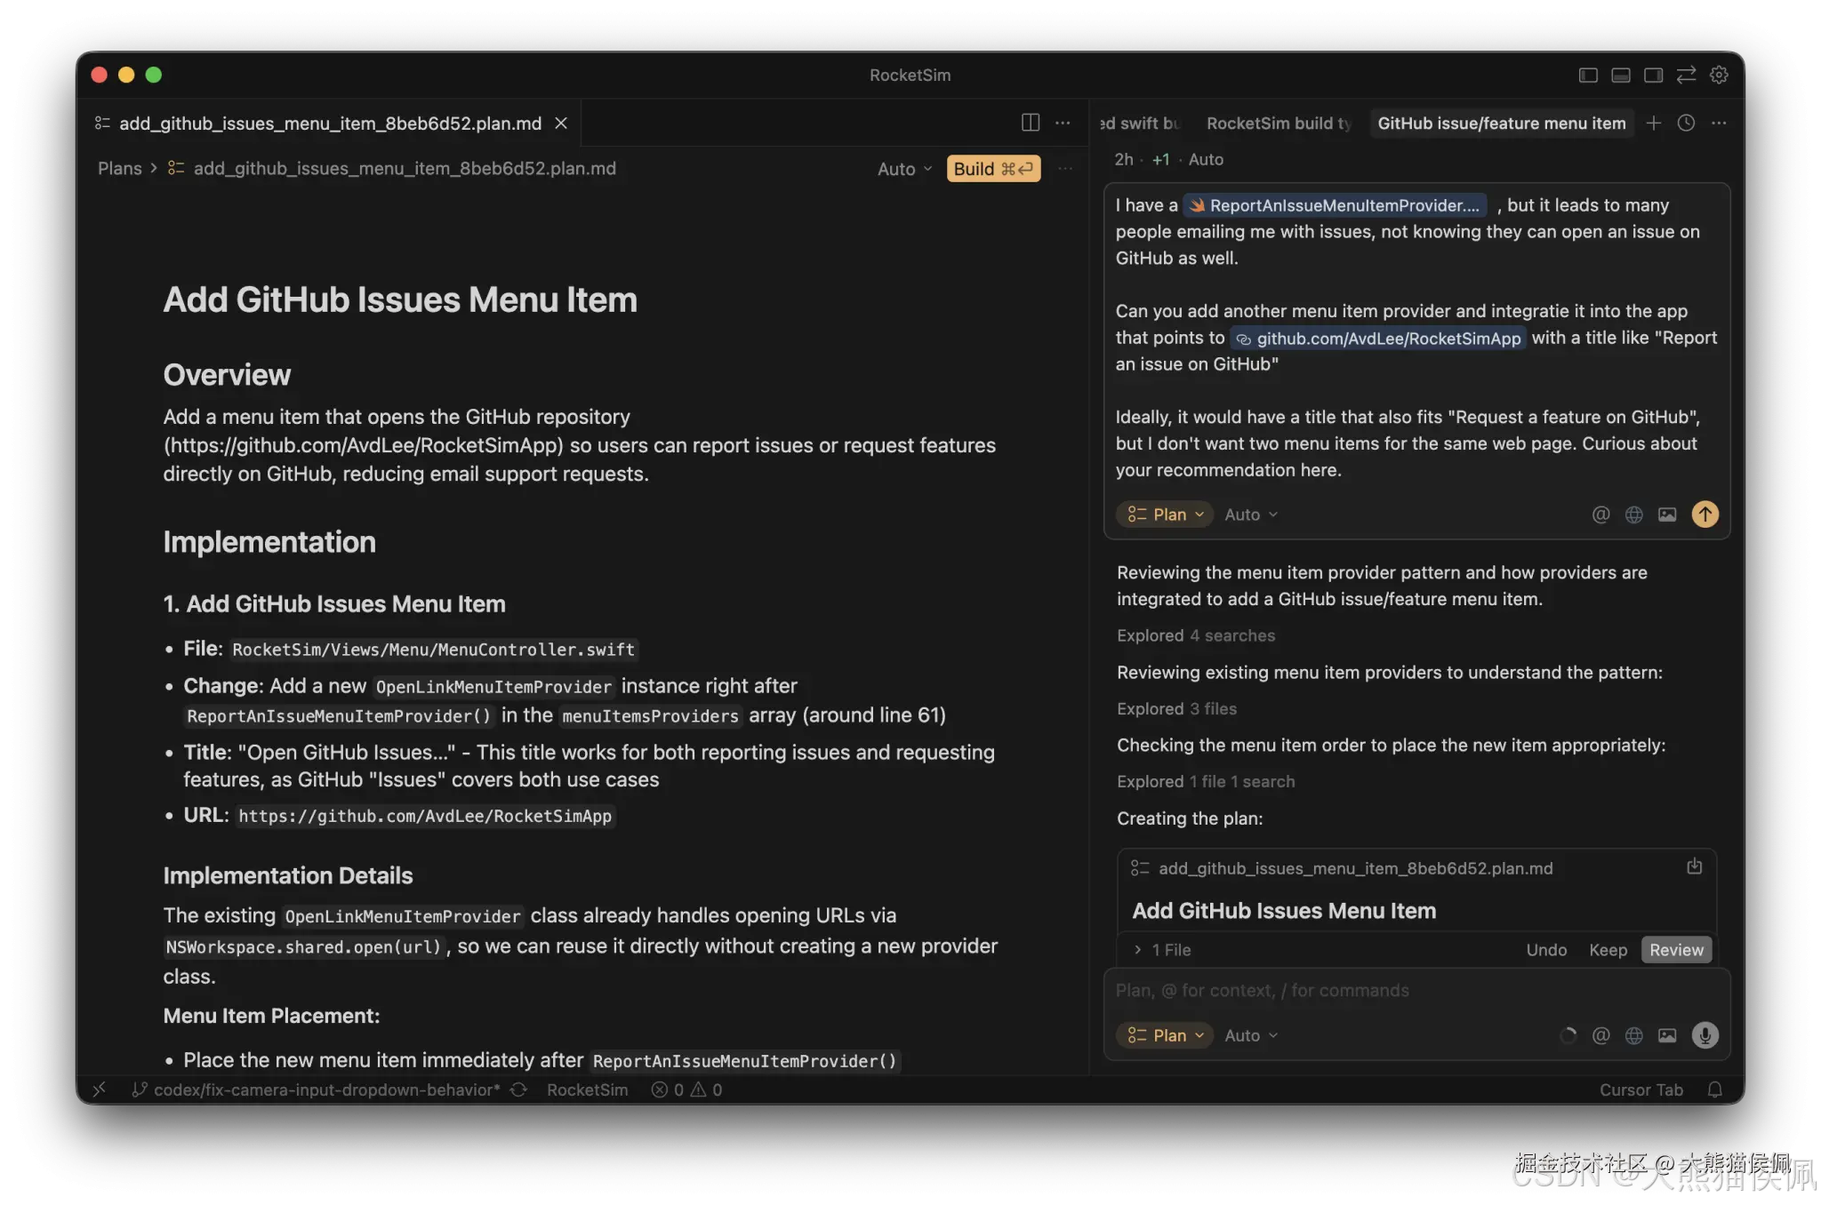1821x1205 pixels.
Task: Click the globe web icon in sent message
Action: pos(1633,515)
